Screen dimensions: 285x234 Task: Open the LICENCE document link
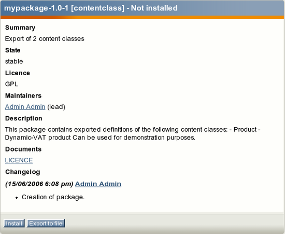19,160
